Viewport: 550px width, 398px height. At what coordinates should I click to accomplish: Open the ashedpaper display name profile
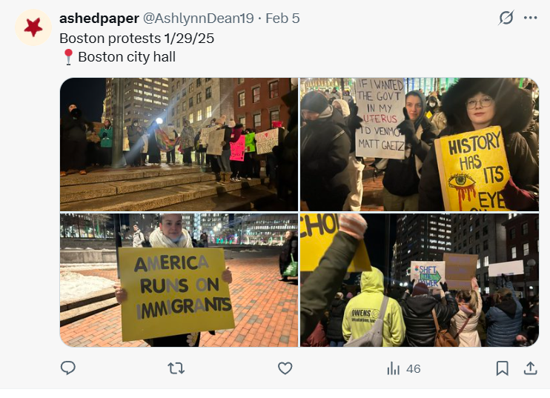(x=99, y=19)
